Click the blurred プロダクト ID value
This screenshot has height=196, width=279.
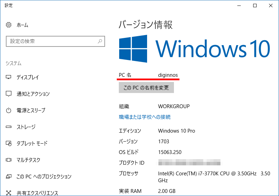[x=189, y=162]
